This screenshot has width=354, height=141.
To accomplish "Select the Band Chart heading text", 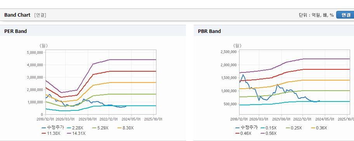I will coord(17,15).
